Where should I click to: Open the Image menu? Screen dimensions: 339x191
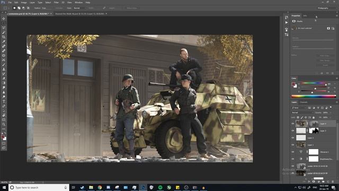(x=24, y=2)
